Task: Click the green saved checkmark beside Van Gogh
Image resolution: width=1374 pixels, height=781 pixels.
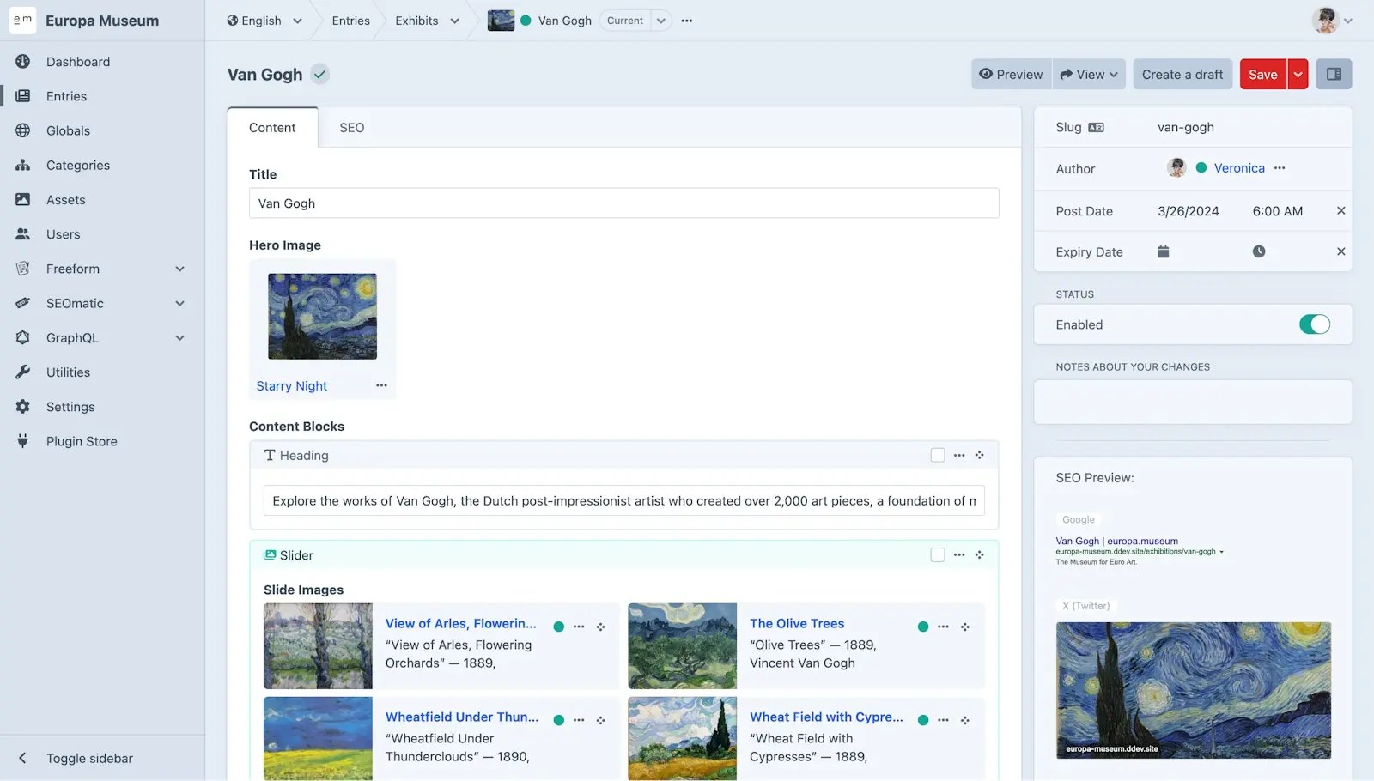Action: pyautogui.click(x=319, y=75)
